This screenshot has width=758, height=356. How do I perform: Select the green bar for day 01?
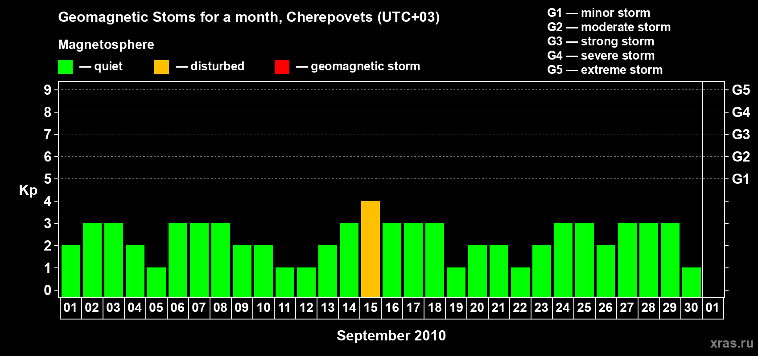pyautogui.click(x=71, y=271)
